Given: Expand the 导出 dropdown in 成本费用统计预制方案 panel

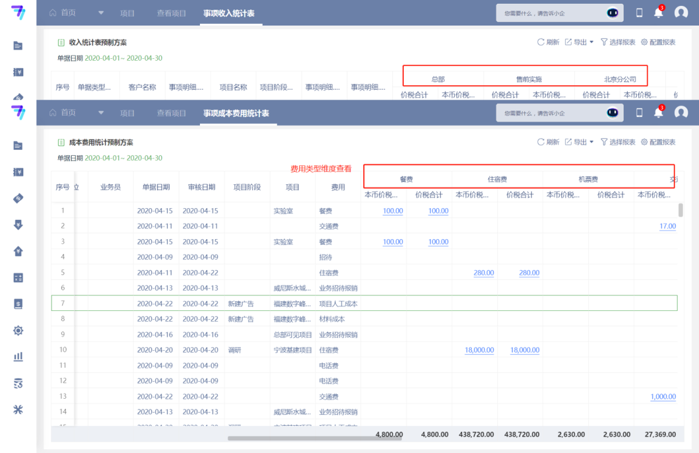Looking at the screenshot, I should (579, 142).
